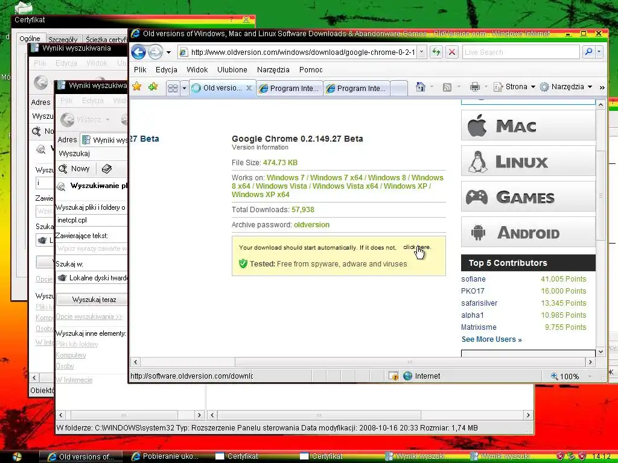Click the Live Search input box
618x463 pixels.
(521, 52)
